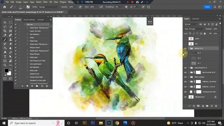Select the Clone Stamp tool

click(x=10, y=40)
